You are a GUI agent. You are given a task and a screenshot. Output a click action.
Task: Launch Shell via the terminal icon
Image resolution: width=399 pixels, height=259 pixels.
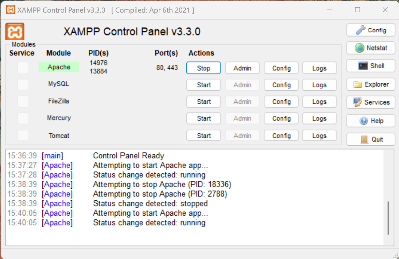point(363,66)
